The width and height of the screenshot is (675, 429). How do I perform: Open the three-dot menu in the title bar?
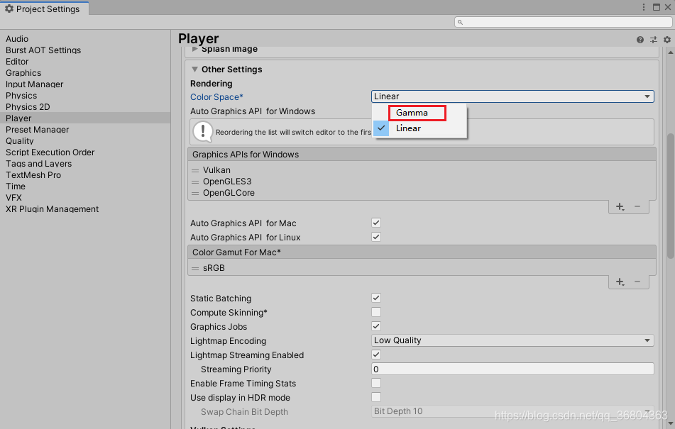click(644, 7)
